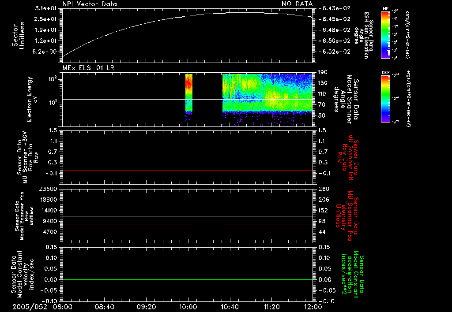Click the '14100' scanner position value
This screenshot has height=312, width=452.
pos(48,210)
